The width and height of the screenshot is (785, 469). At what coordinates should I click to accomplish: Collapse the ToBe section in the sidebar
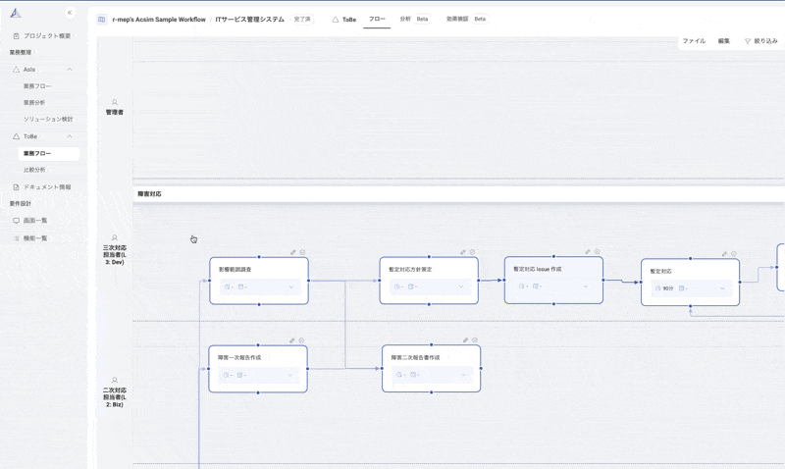point(70,136)
